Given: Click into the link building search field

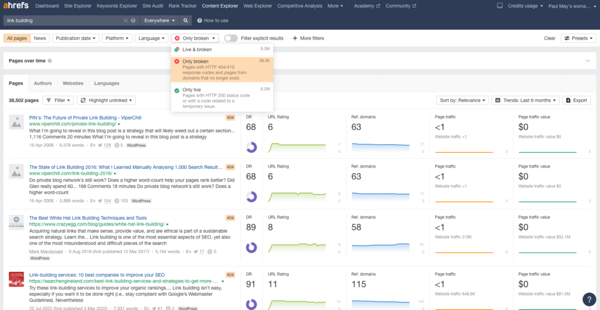Looking at the screenshot, I should point(62,21).
